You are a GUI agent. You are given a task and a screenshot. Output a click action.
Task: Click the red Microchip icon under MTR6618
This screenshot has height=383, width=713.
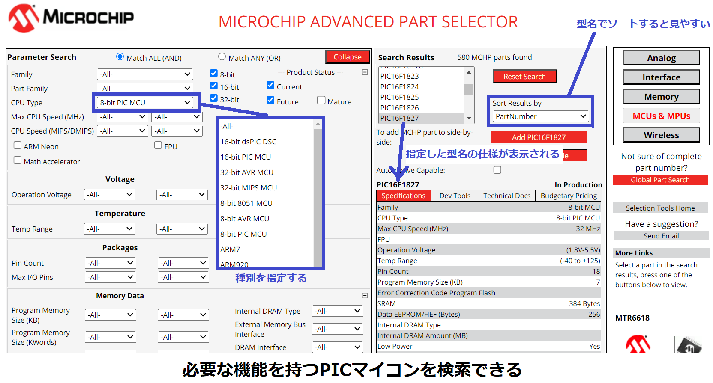pos(638,344)
